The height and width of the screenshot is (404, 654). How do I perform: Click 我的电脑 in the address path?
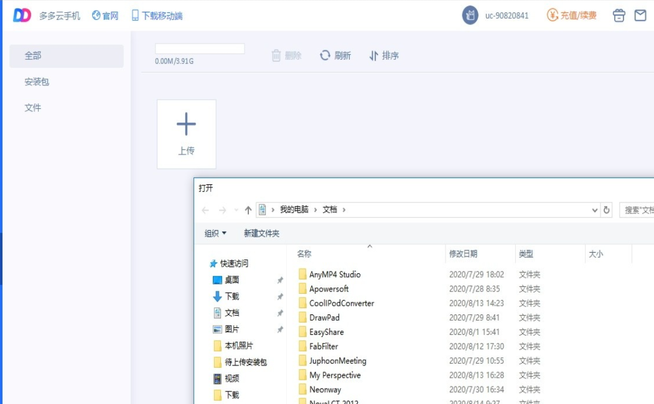tap(294, 210)
